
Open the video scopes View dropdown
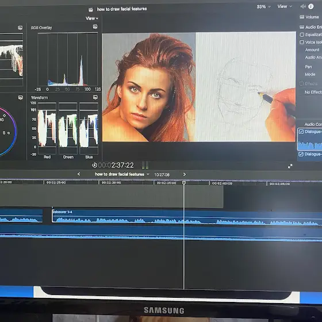[92, 18]
